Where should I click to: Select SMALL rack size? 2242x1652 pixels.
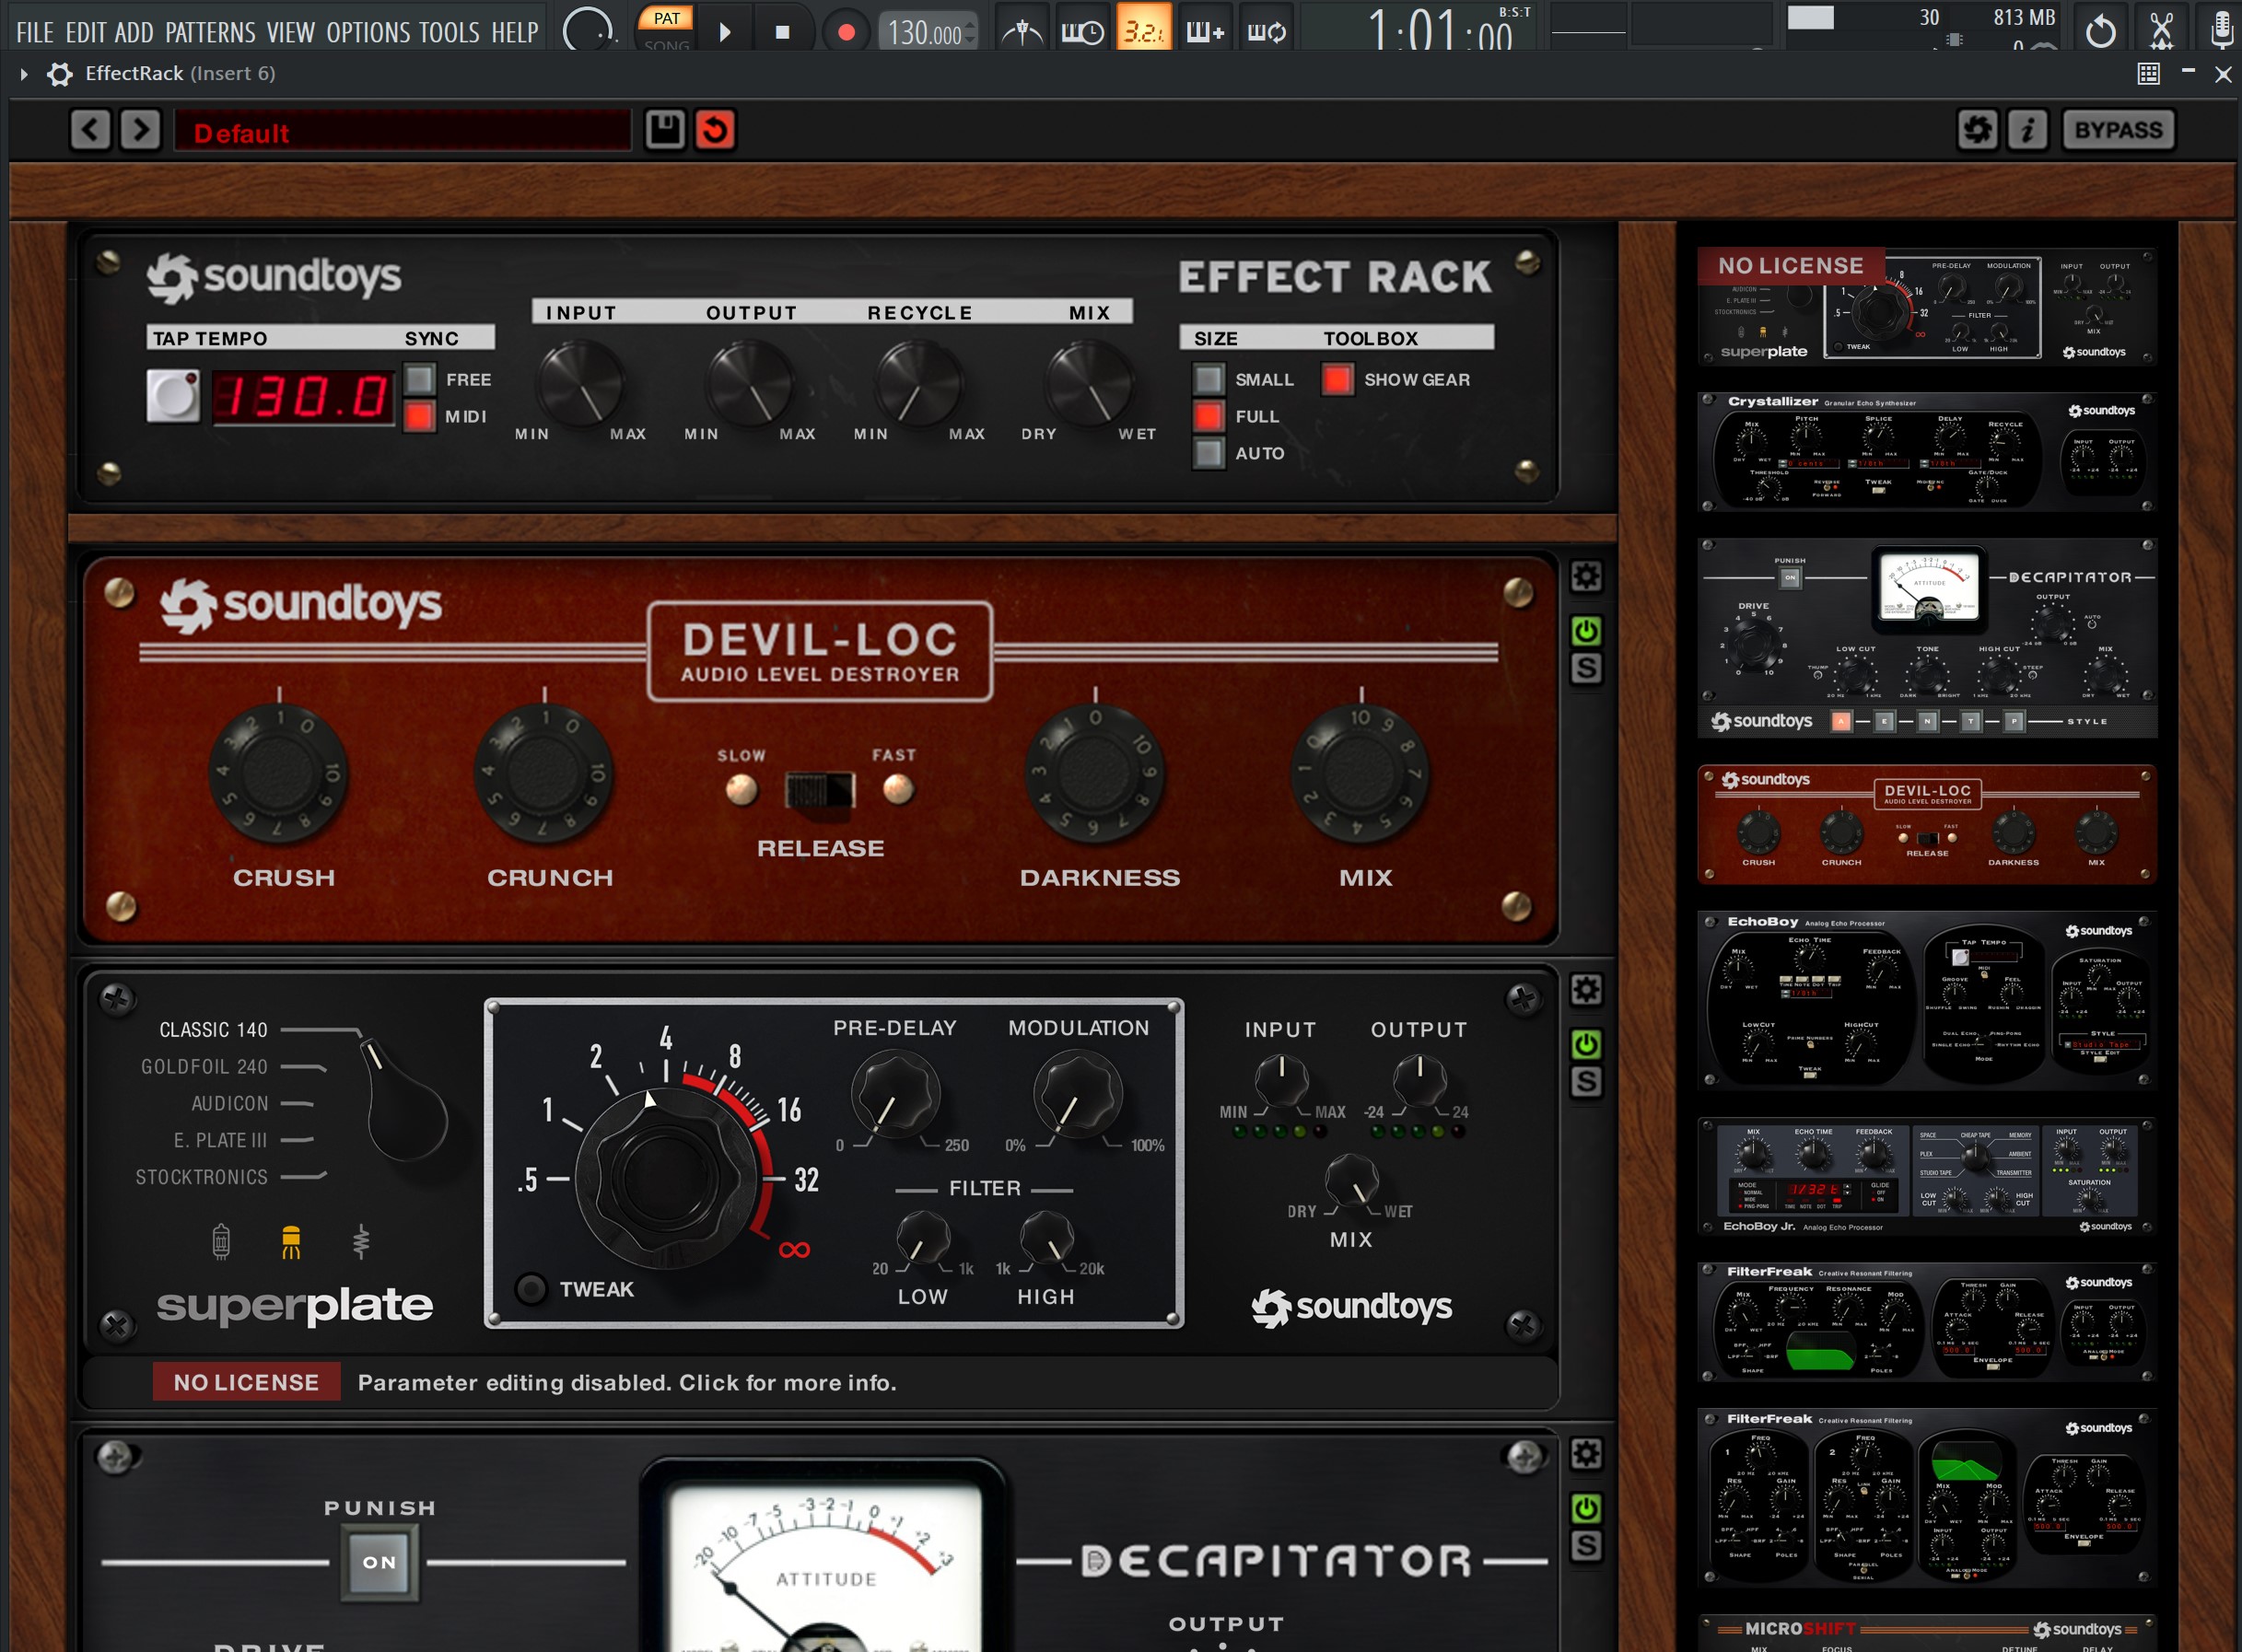(1208, 379)
